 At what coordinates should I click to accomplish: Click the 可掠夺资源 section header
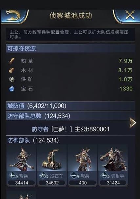point(70,48)
